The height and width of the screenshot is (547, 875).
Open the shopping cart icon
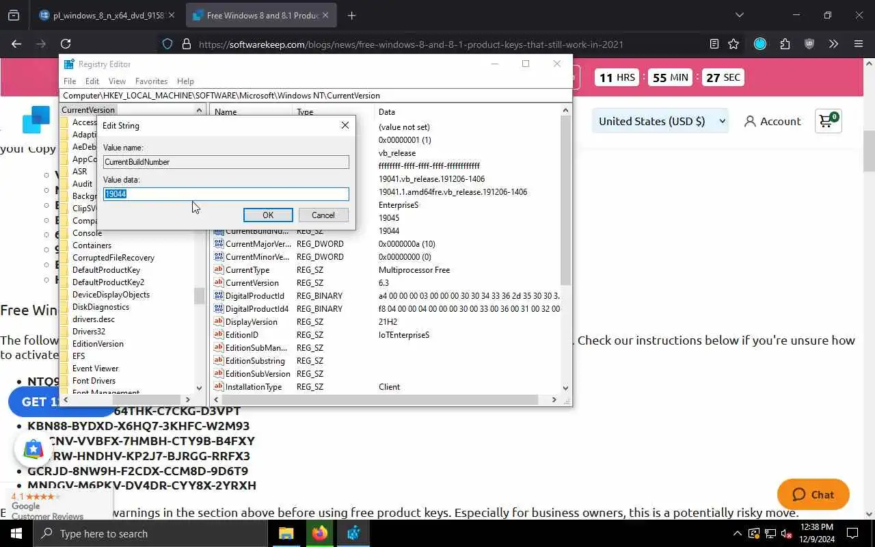828,121
